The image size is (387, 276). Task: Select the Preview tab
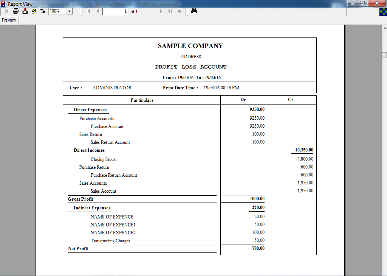coord(9,20)
